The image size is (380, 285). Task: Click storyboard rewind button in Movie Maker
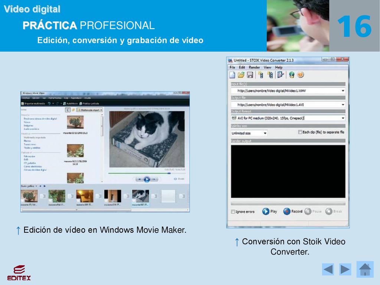[40, 186]
